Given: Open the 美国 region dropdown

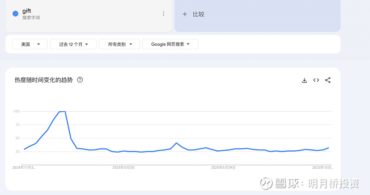Looking at the screenshot, I should [x=30, y=44].
